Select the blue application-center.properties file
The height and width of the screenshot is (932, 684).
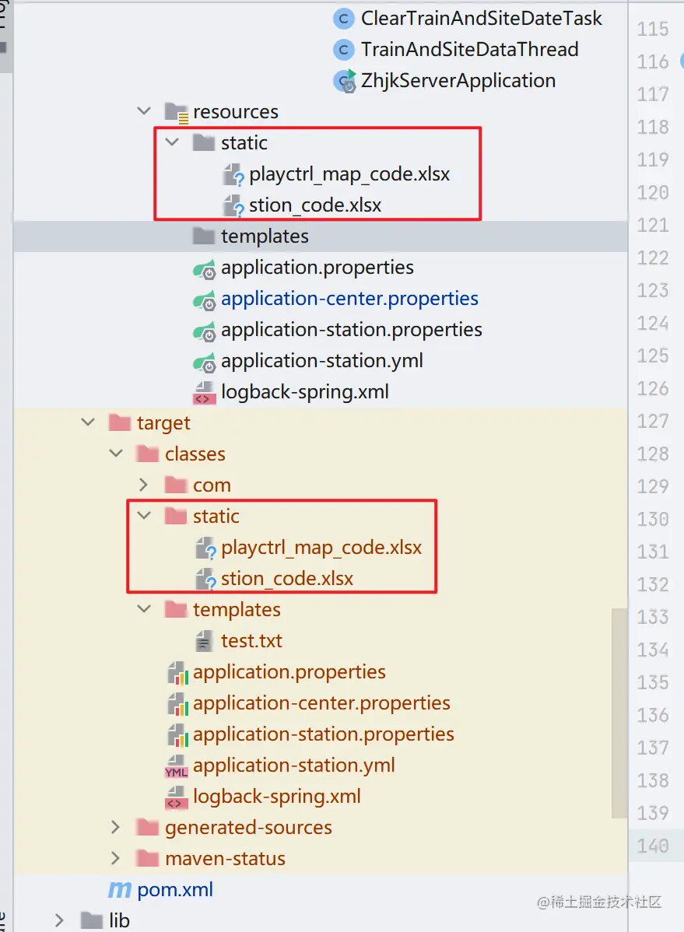[x=349, y=299]
